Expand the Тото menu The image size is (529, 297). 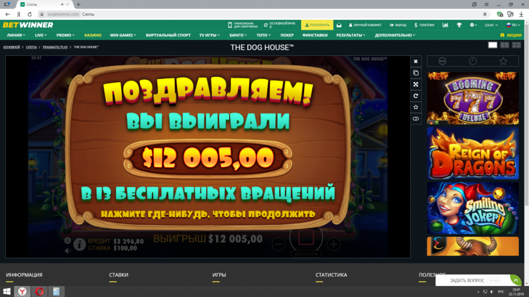tap(263, 35)
